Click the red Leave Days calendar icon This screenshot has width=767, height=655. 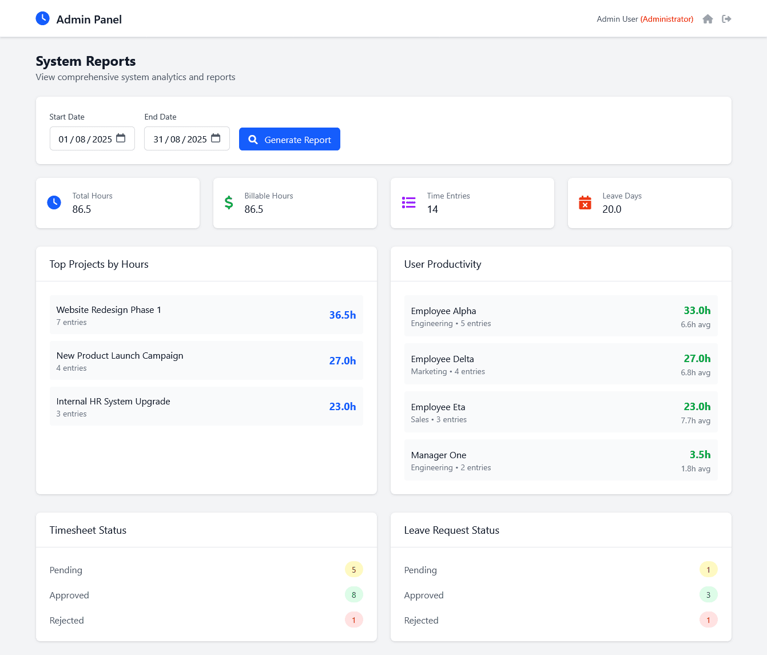click(585, 203)
